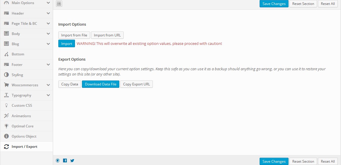Click the Animations magic wand icon
This screenshot has height=165, width=341.
click(x=6, y=116)
